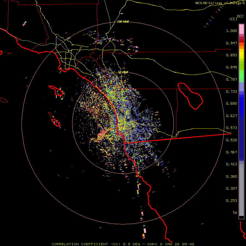246x246 pixels.
Task: Click the Salton Sea outline on map
Action: click(190, 96)
